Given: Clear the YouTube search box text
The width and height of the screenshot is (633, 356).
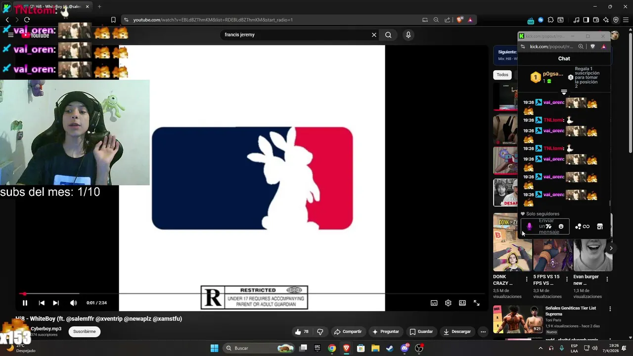Looking at the screenshot, I should (374, 35).
